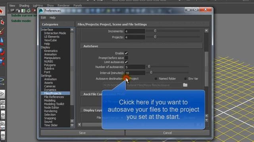
Task: Check Prompt before save option
Action: (x=126, y=58)
